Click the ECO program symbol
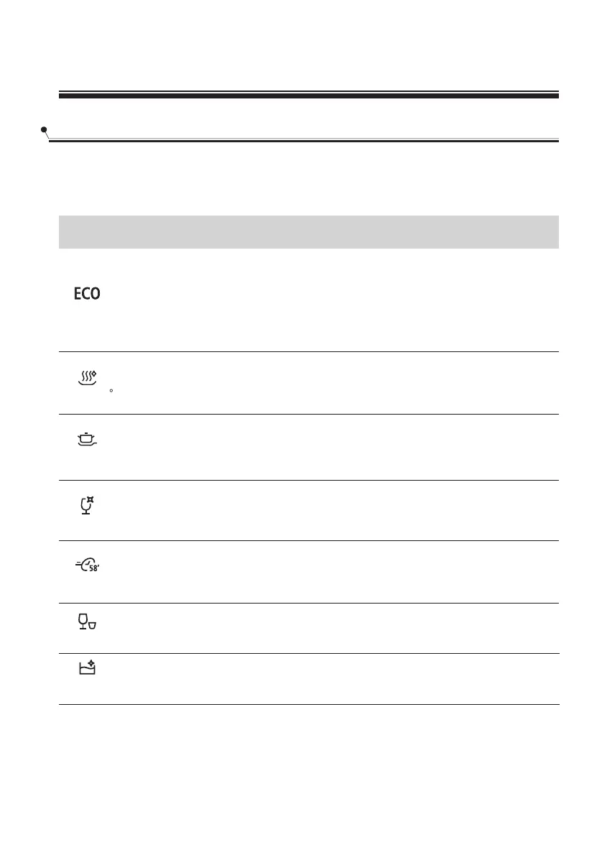Viewport: 602px width, 855px height. (x=87, y=293)
